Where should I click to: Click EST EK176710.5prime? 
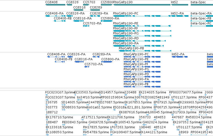47,120
